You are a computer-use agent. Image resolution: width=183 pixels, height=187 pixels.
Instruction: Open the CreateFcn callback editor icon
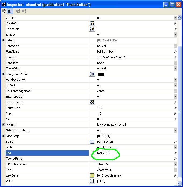[x=92, y=23]
